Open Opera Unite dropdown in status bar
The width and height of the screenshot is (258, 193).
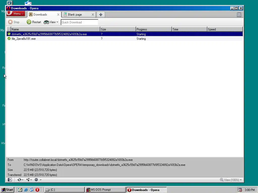pos(29,180)
